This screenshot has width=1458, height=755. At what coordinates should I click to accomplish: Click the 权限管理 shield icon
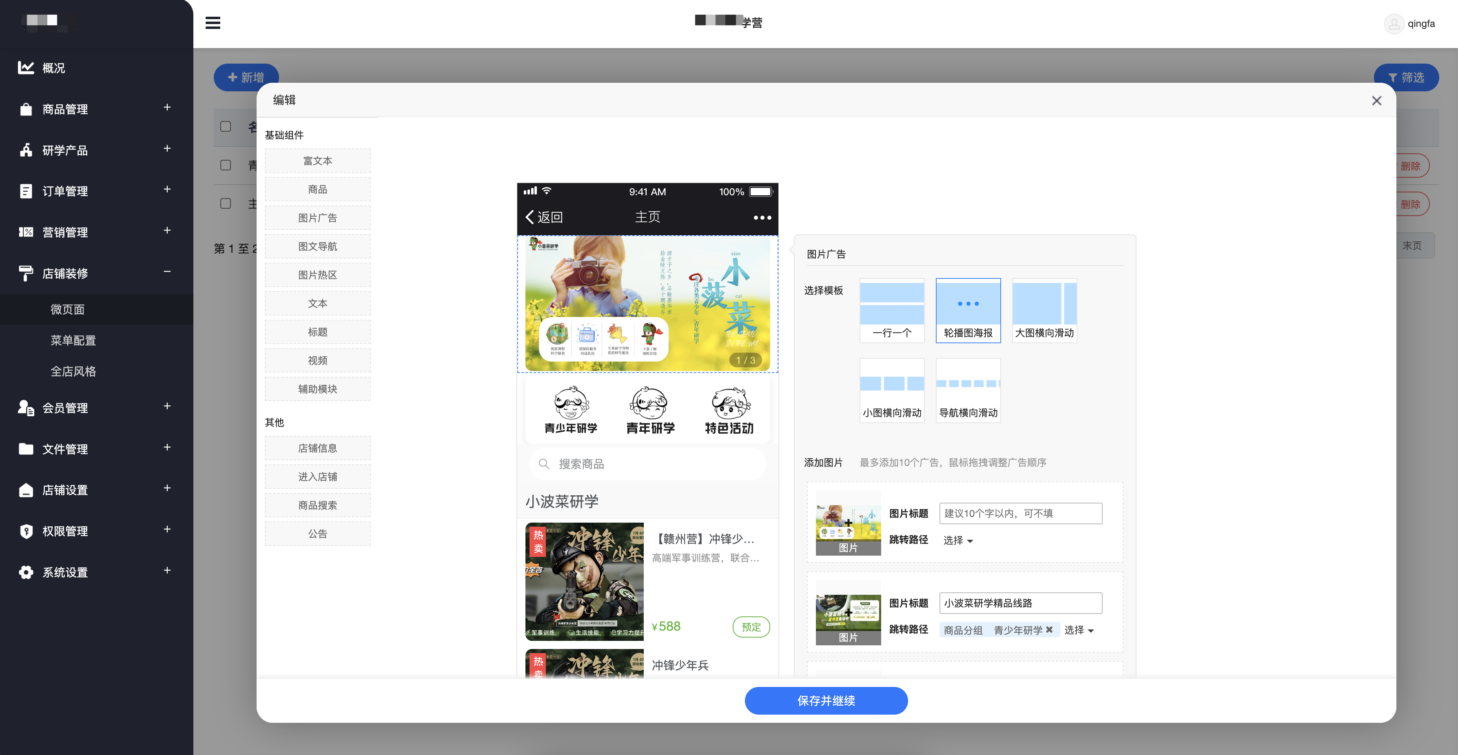[26, 531]
